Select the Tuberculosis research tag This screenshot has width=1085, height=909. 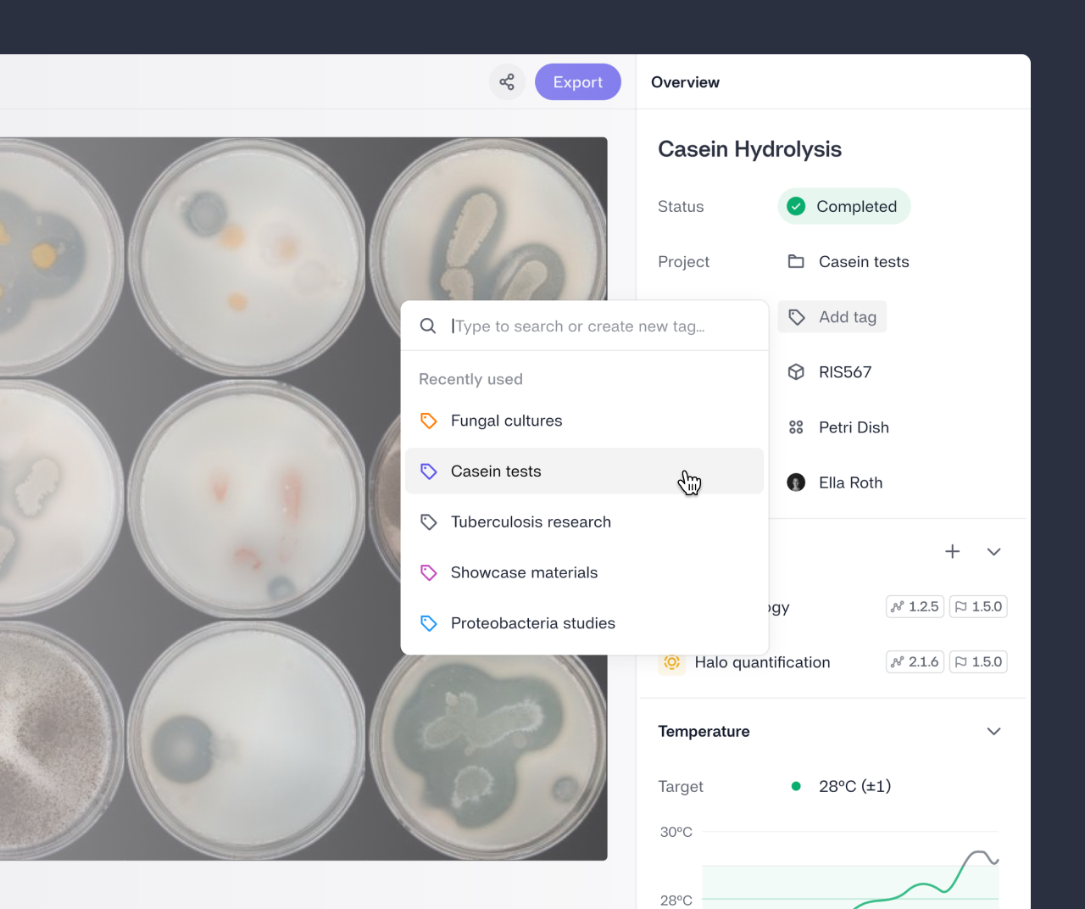pyautogui.click(x=531, y=522)
